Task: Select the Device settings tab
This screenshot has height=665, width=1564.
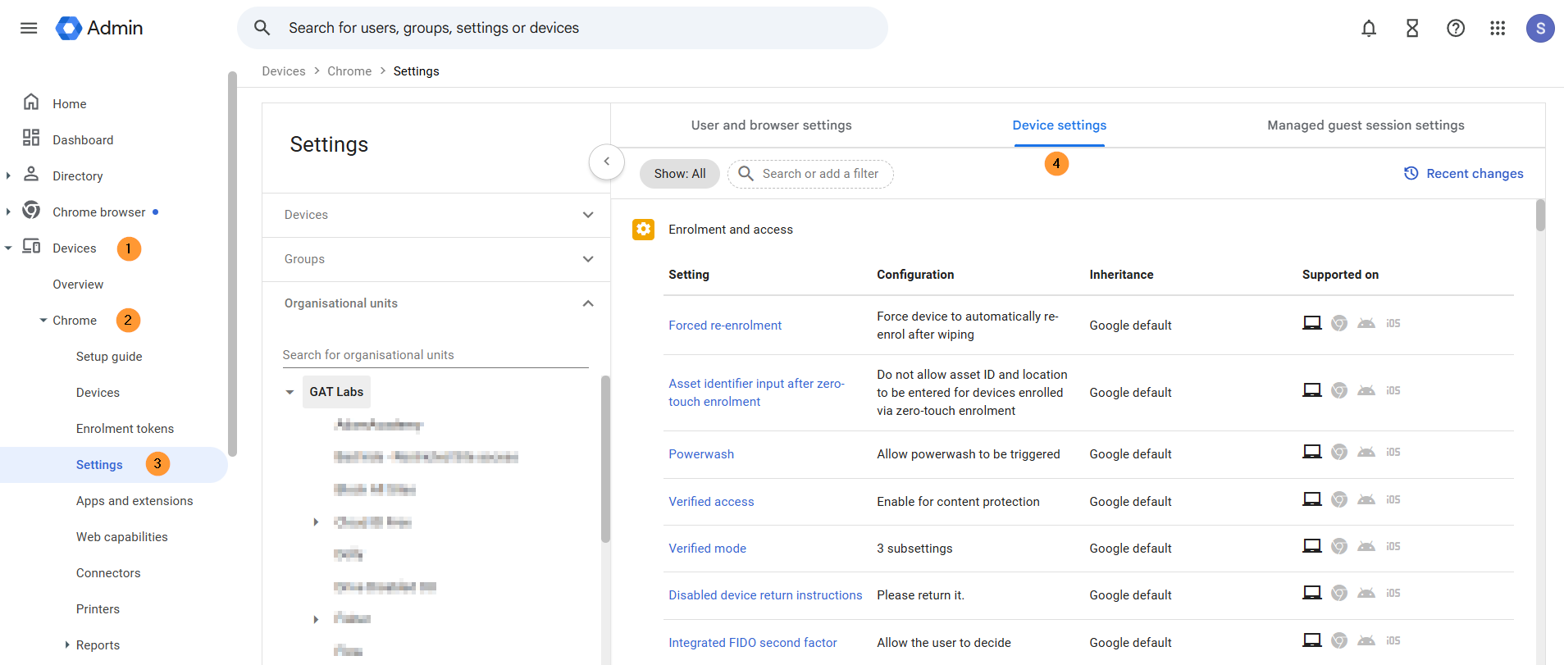Action: coord(1059,125)
